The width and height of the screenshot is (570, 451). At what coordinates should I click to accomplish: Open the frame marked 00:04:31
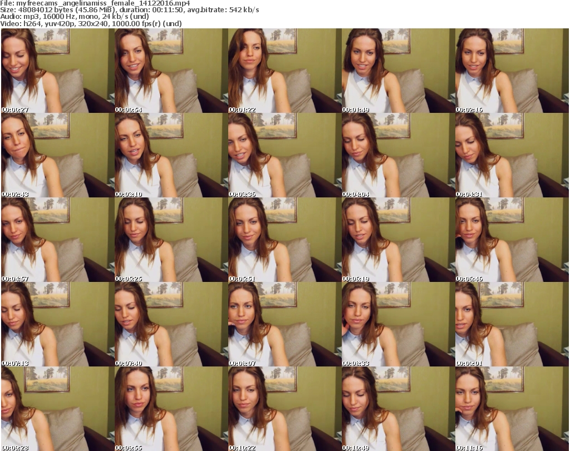[x=512, y=155]
